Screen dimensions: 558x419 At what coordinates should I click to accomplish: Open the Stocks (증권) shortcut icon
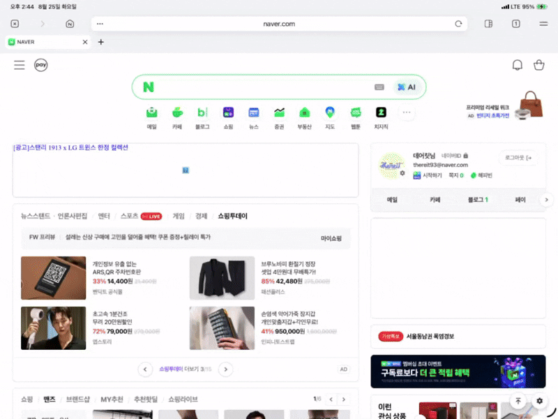(280, 113)
